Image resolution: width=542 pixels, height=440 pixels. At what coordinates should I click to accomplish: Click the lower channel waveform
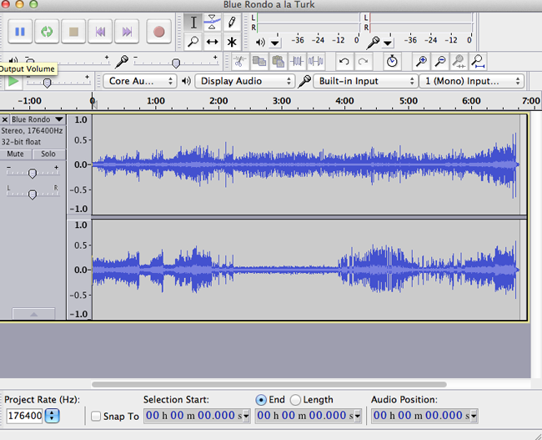305,270
